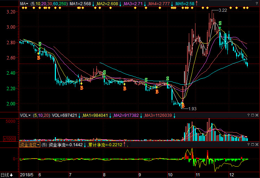260x178 pixels.
Task: Click the x1000 volume unit label
Action: point(10,139)
